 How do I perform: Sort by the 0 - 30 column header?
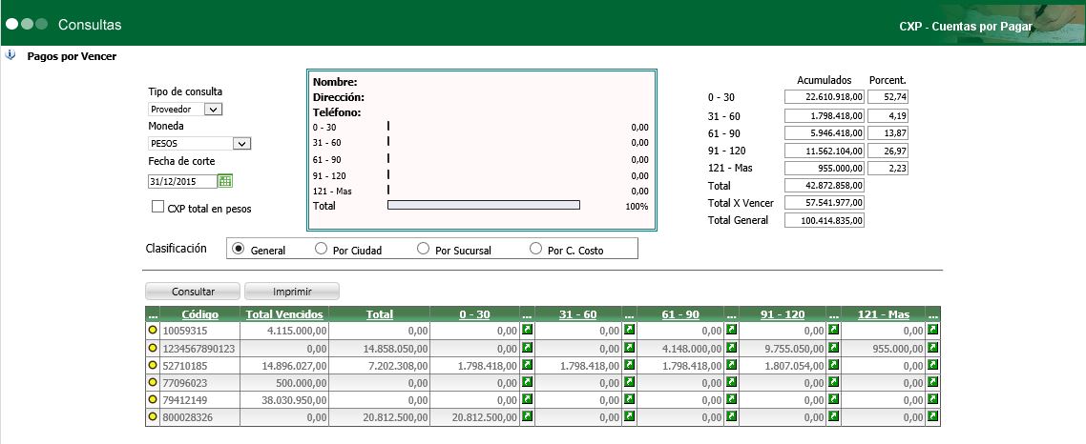(x=474, y=314)
